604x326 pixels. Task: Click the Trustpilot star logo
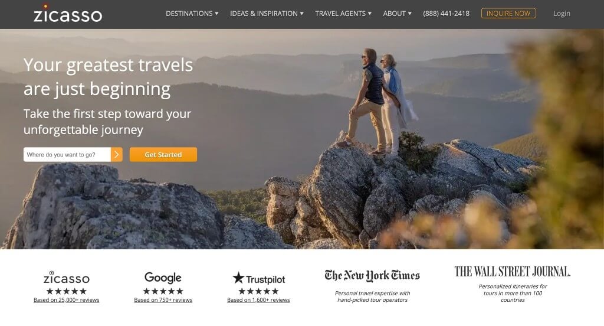(258, 278)
